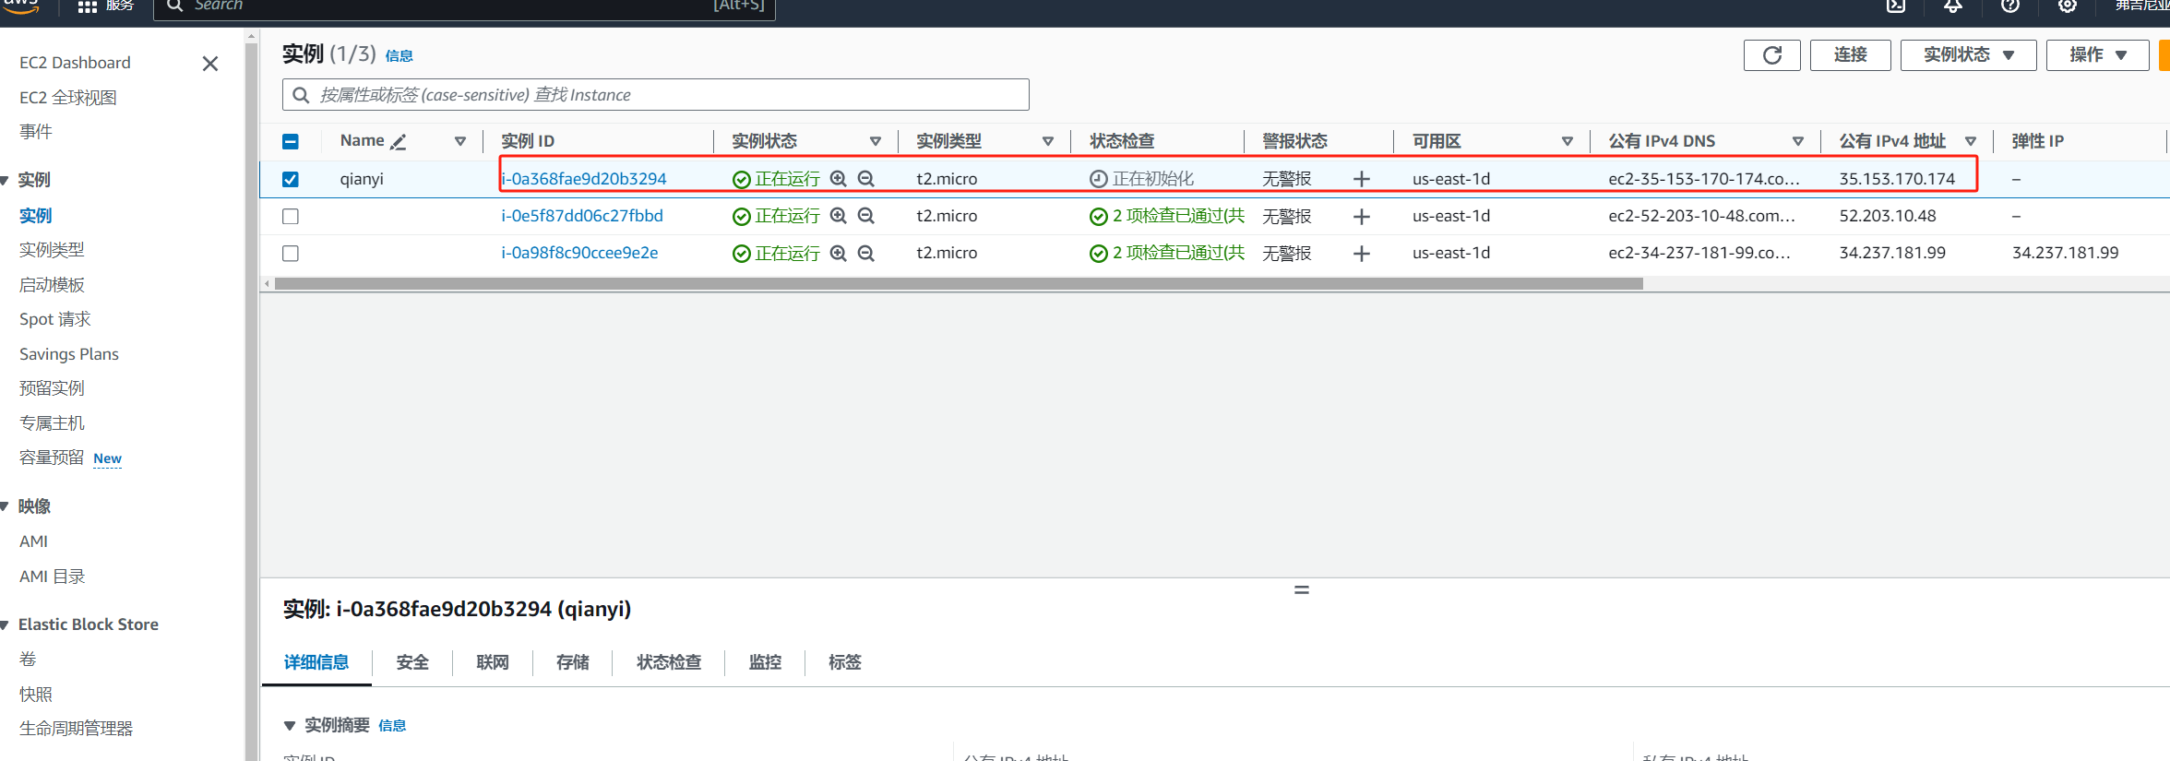Screen dimensions: 2170x761
Task: Click the search magnifier in the top bar
Action: [x=174, y=6]
